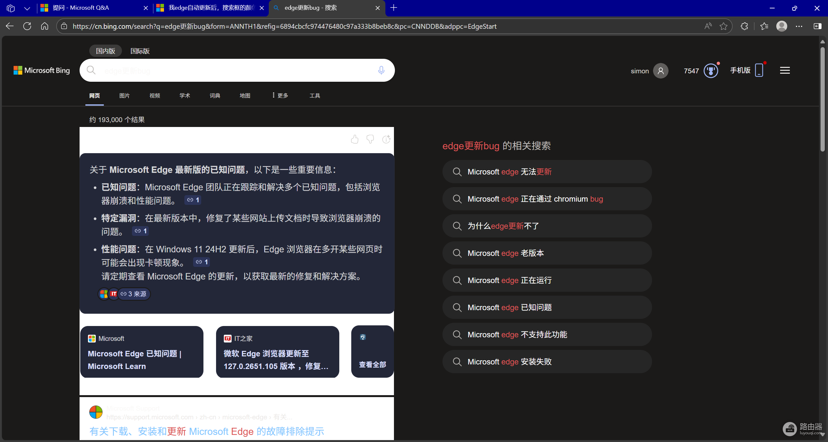This screenshot has height=442, width=828.
Task: Switch to the 视频 results tab
Action: tap(155, 96)
